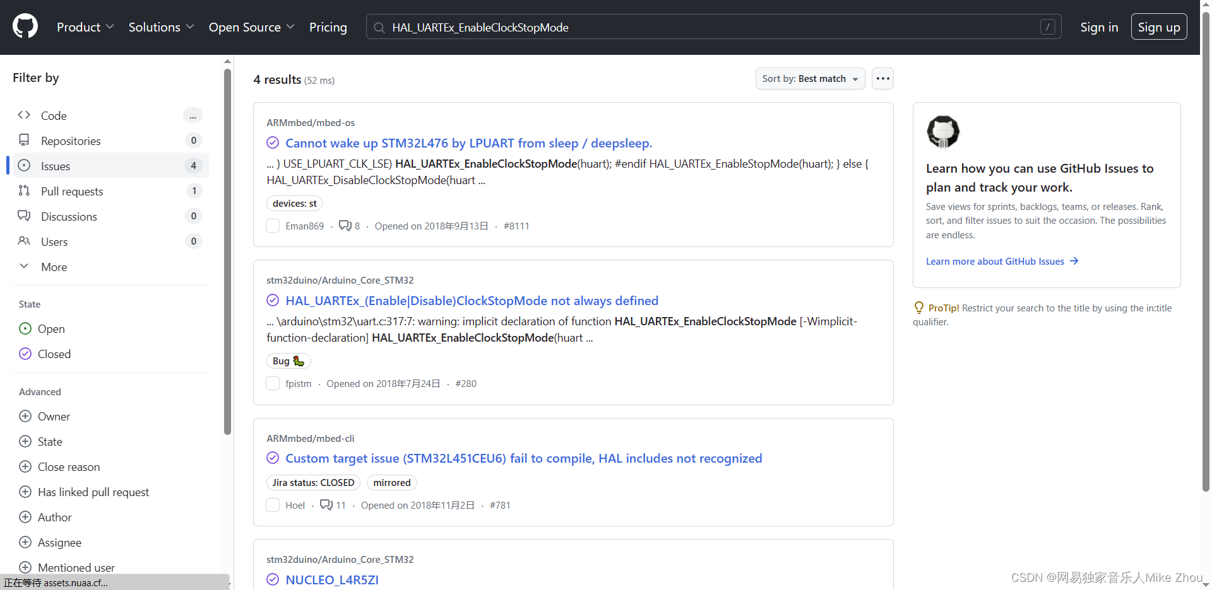Click the search input field

pos(713,27)
